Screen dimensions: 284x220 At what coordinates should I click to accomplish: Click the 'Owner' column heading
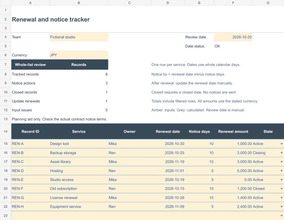tap(130, 131)
